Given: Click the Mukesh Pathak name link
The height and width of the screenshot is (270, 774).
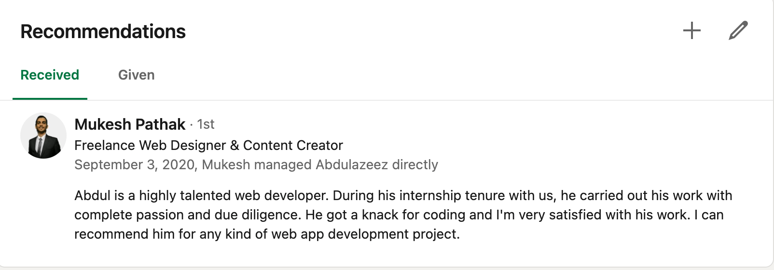Looking at the screenshot, I should click(130, 124).
